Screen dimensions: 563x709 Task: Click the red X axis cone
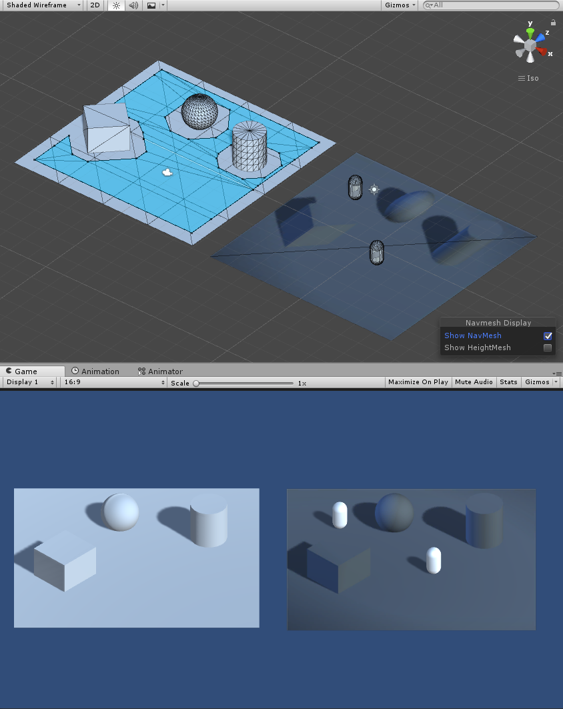[x=541, y=51]
